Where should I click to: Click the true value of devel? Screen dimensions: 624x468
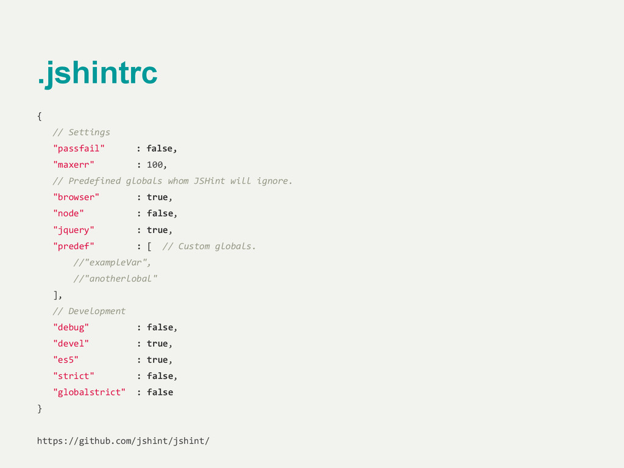157,344
